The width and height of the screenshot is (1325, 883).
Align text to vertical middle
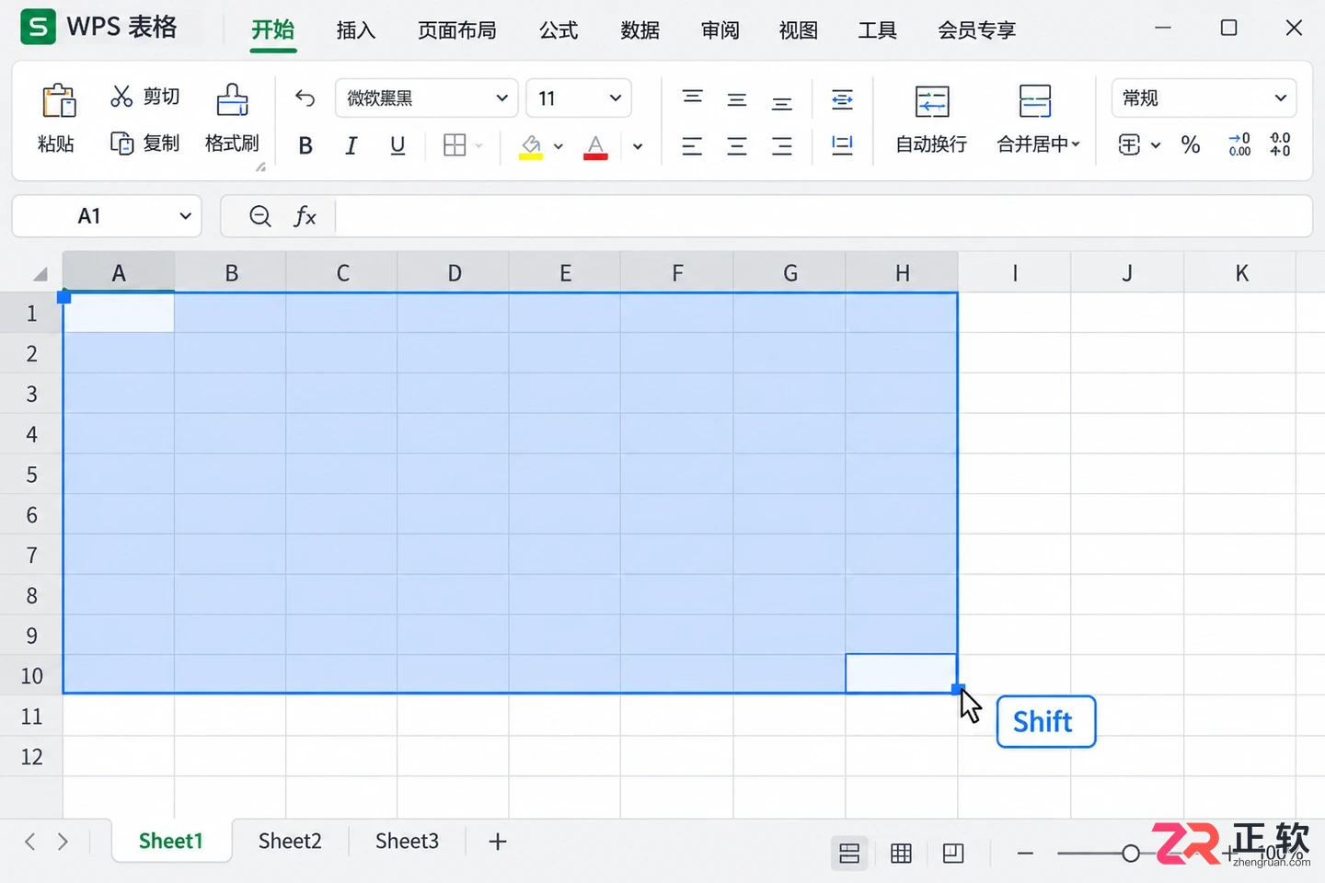point(737,99)
